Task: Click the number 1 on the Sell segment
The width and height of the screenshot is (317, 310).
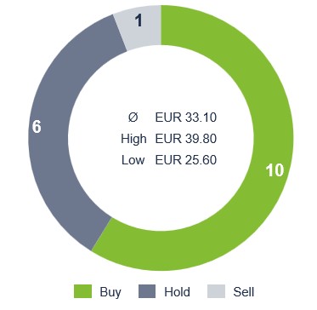Action: coord(139,20)
